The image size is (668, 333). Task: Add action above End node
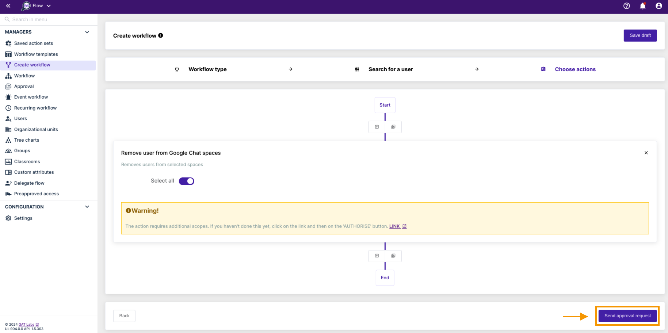tap(377, 256)
